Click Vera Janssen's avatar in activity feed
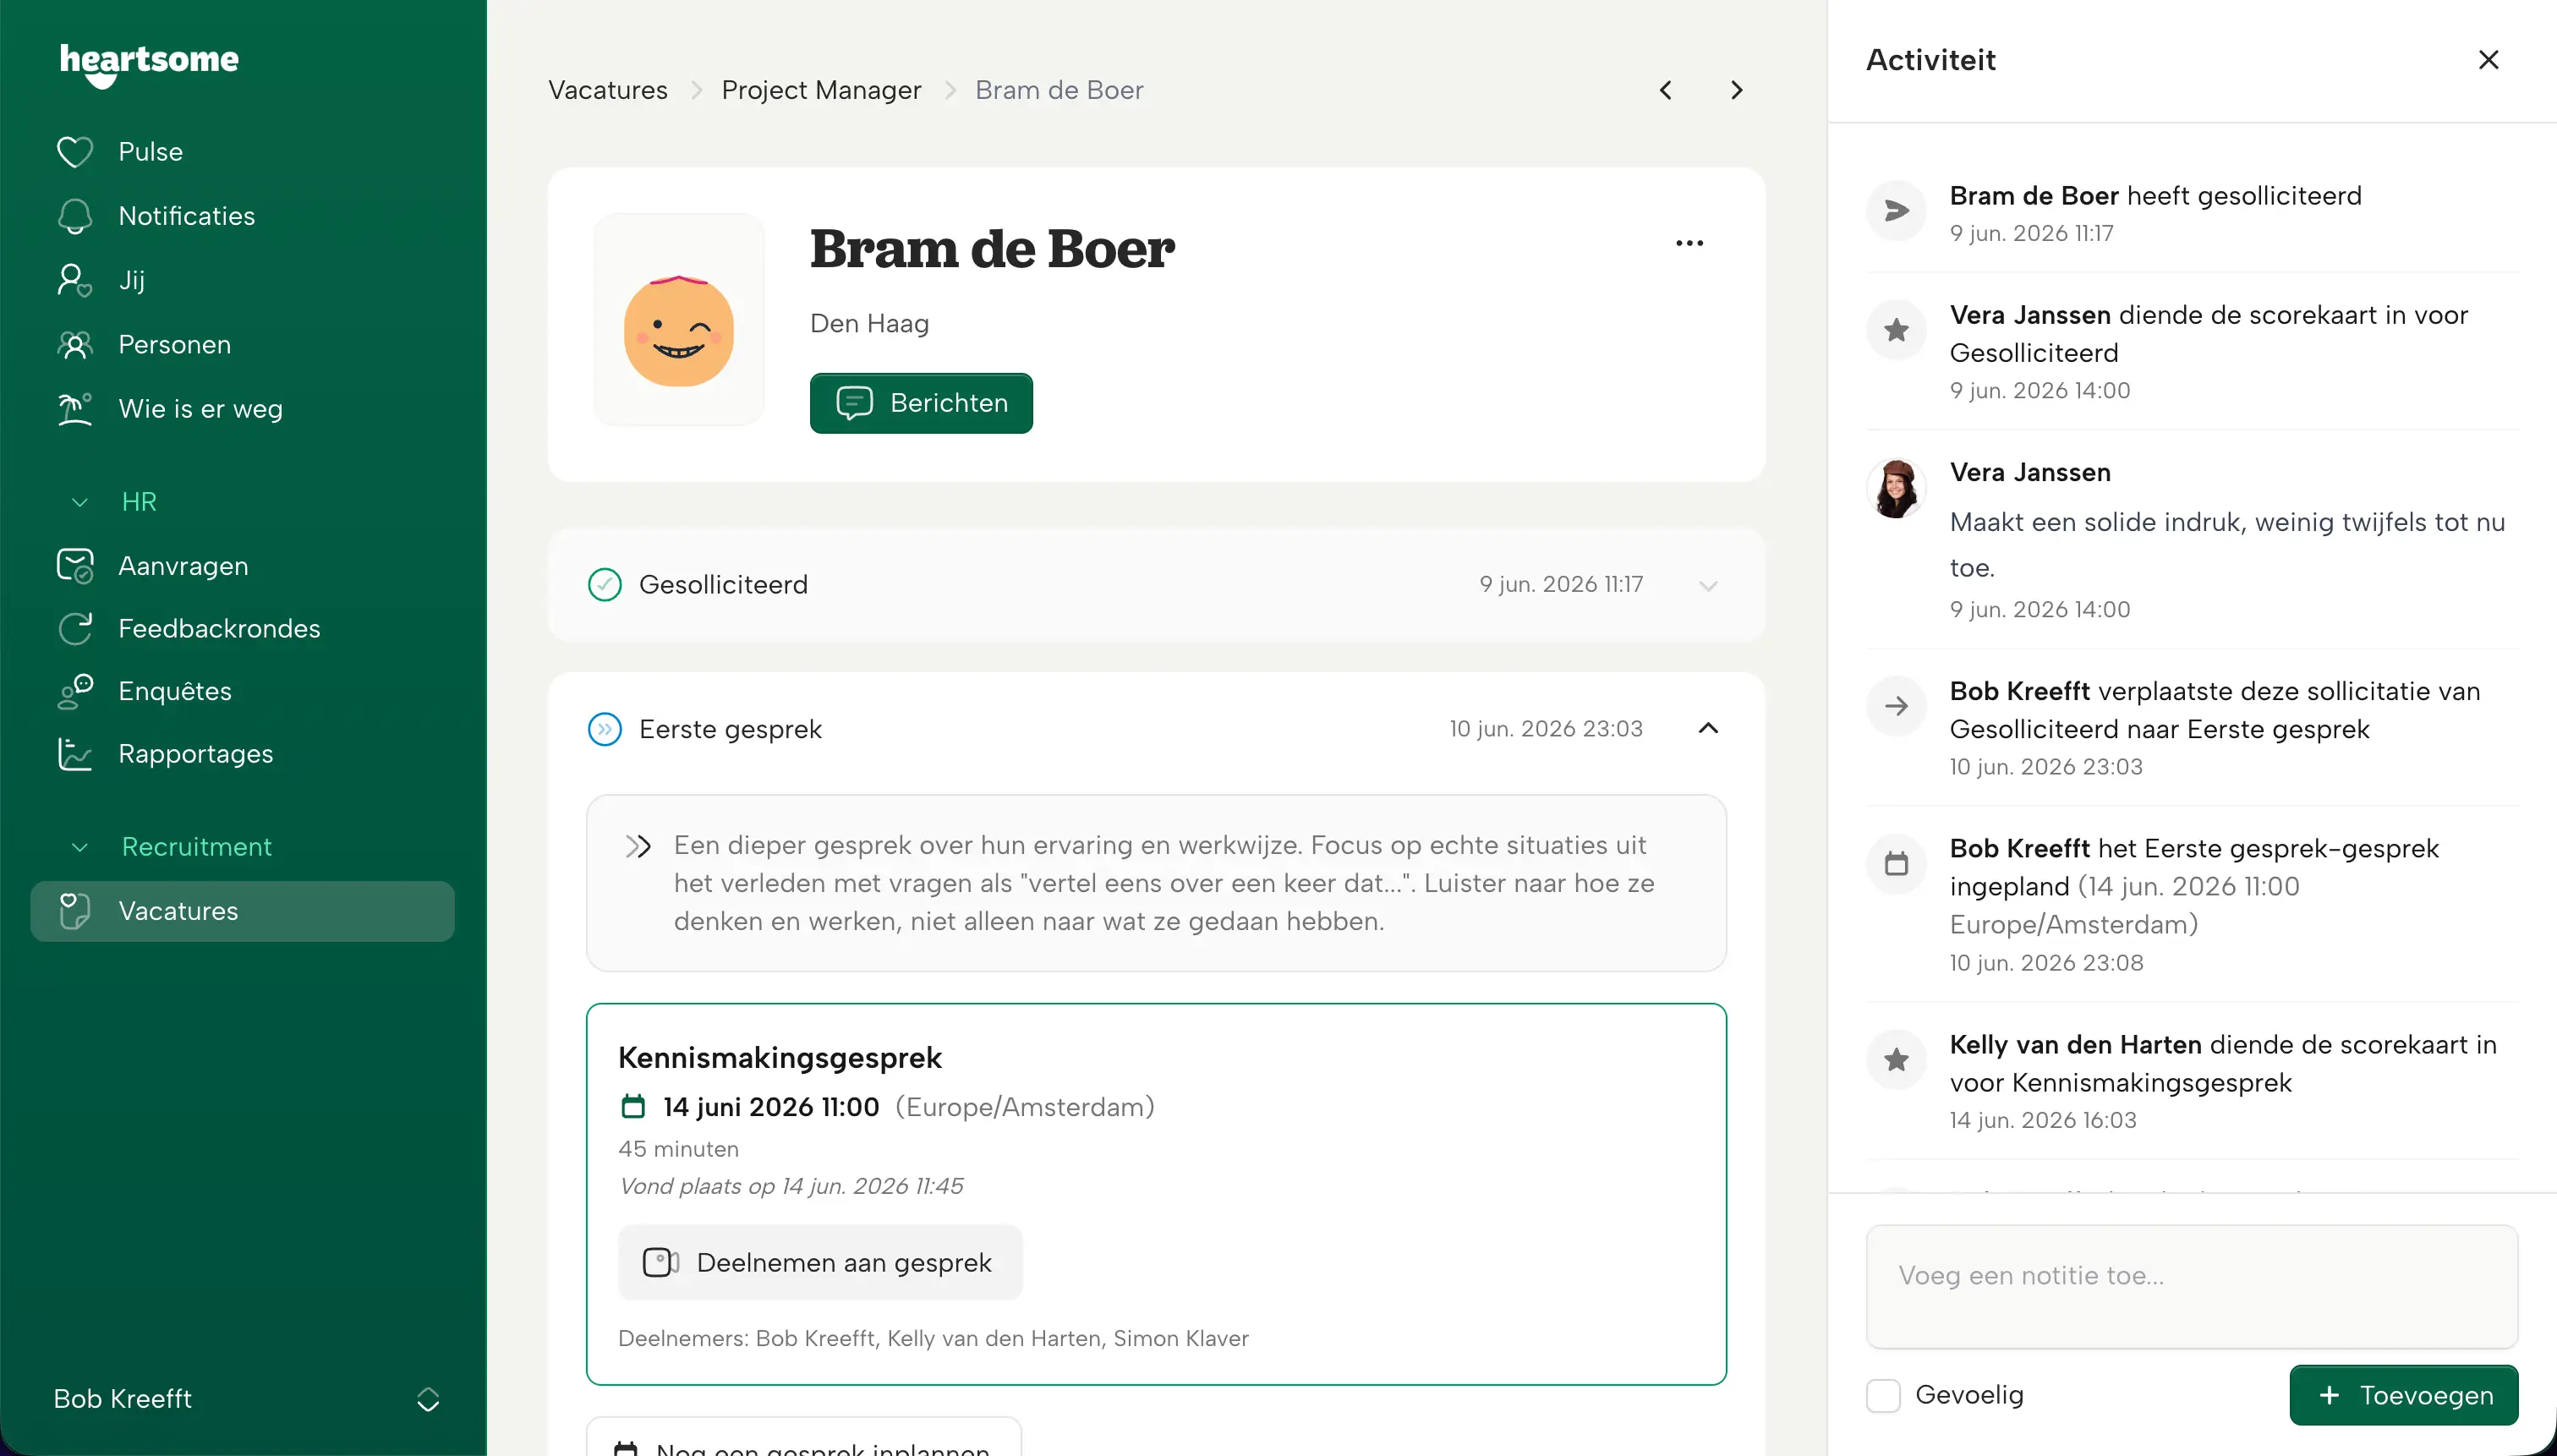The image size is (2557, 1456). pyautogui.click(x=1896, y=488)
